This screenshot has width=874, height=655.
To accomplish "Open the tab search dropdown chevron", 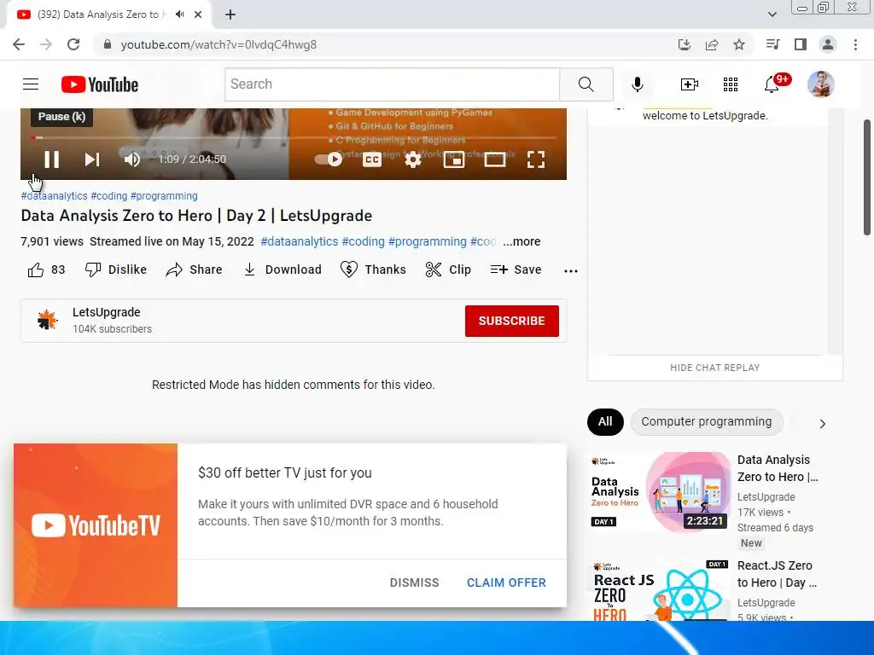I will pos(772,14).
